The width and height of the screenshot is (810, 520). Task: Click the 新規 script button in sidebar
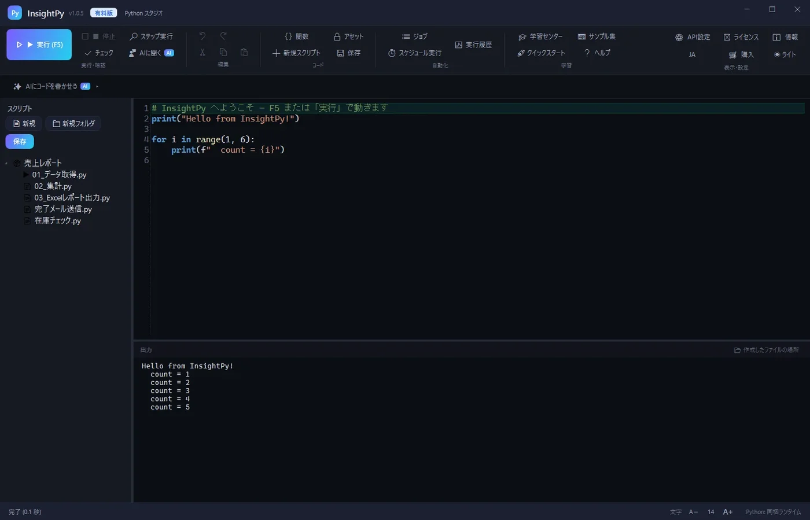24,123
